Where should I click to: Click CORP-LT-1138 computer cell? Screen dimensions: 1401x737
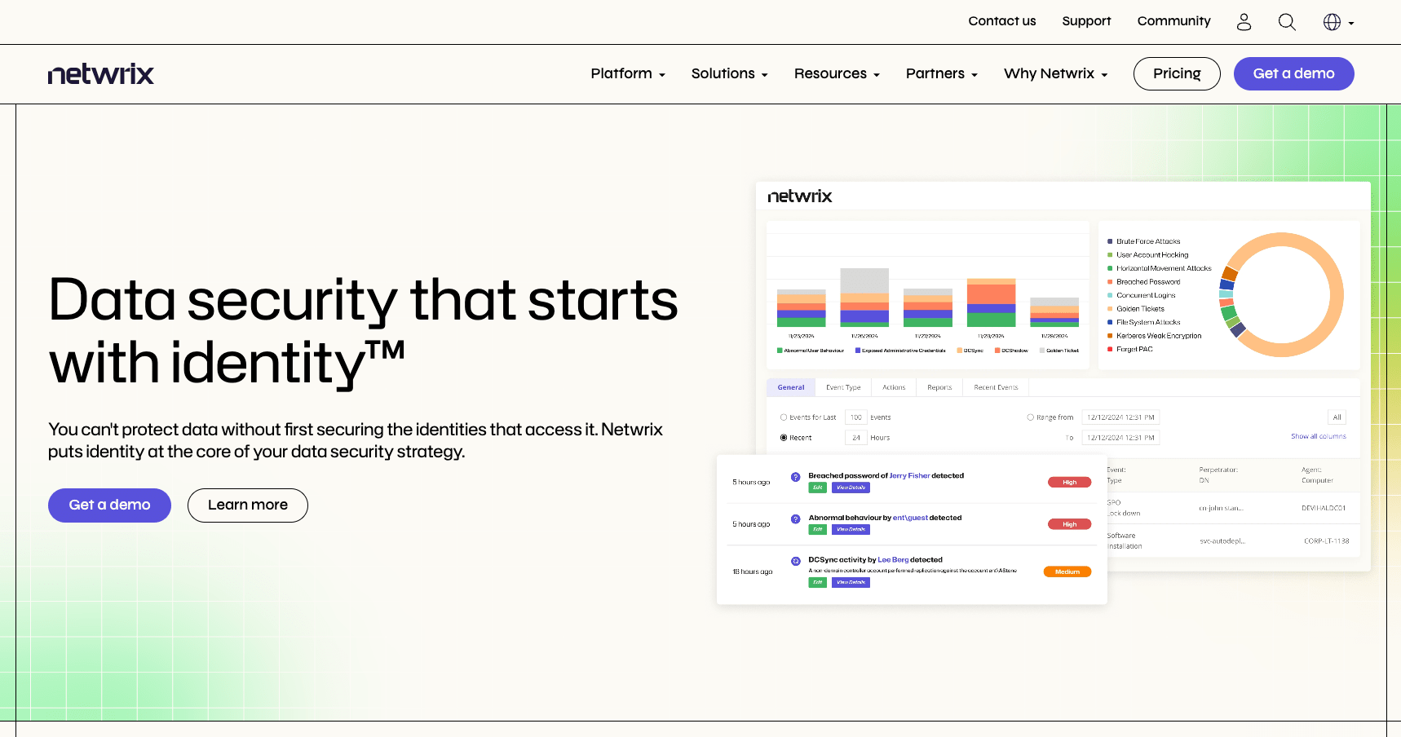1326,541
